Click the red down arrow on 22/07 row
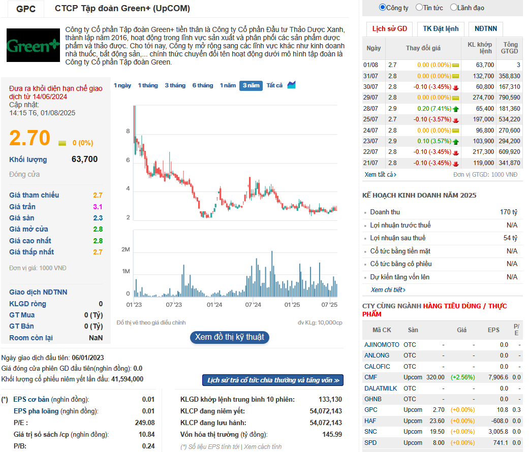 (455, 152)
